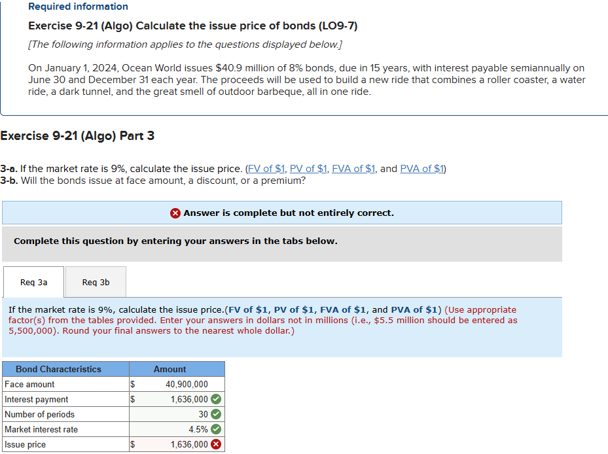This screenshot has width=608, height=454.
Task: Click the dollar sign next to Face amount
Action: (x=133, y=384)
